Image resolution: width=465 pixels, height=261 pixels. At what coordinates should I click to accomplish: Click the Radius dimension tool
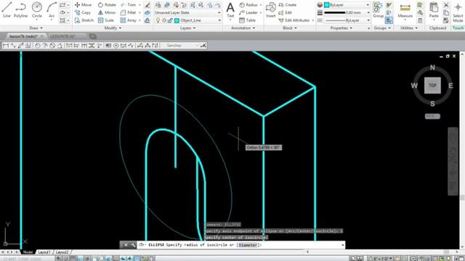coord(248,5)
